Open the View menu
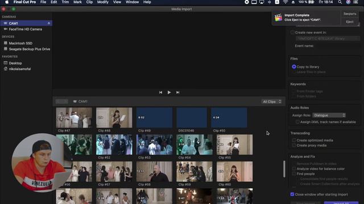This screenshot has height=204, width=364. pos(117,2)
